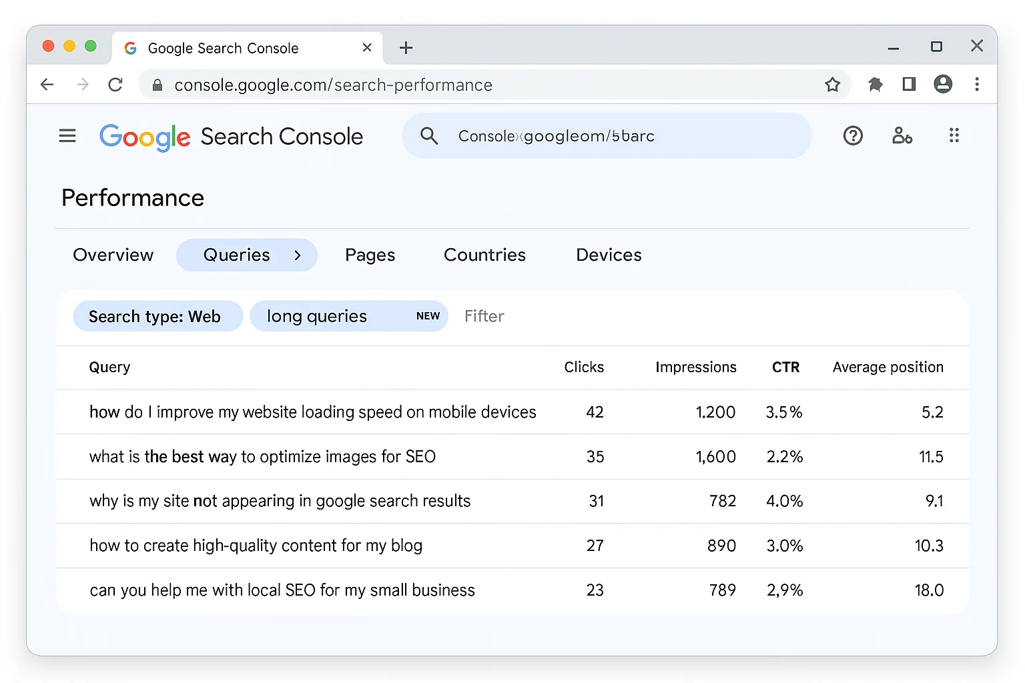Click the Overview tab
This screenshot has height=683, width=1025.
pos(113,255)
